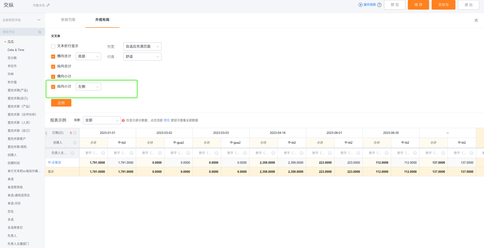Click the edit pencil next to 对象关系
Screen dimensions: 484x248
pyautogui.click(x=49, y=5)
